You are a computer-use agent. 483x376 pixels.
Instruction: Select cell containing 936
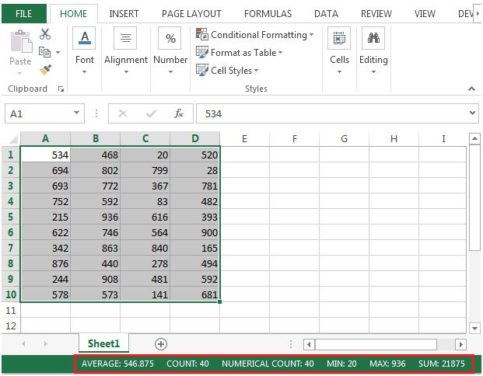(x=95, y=217)
